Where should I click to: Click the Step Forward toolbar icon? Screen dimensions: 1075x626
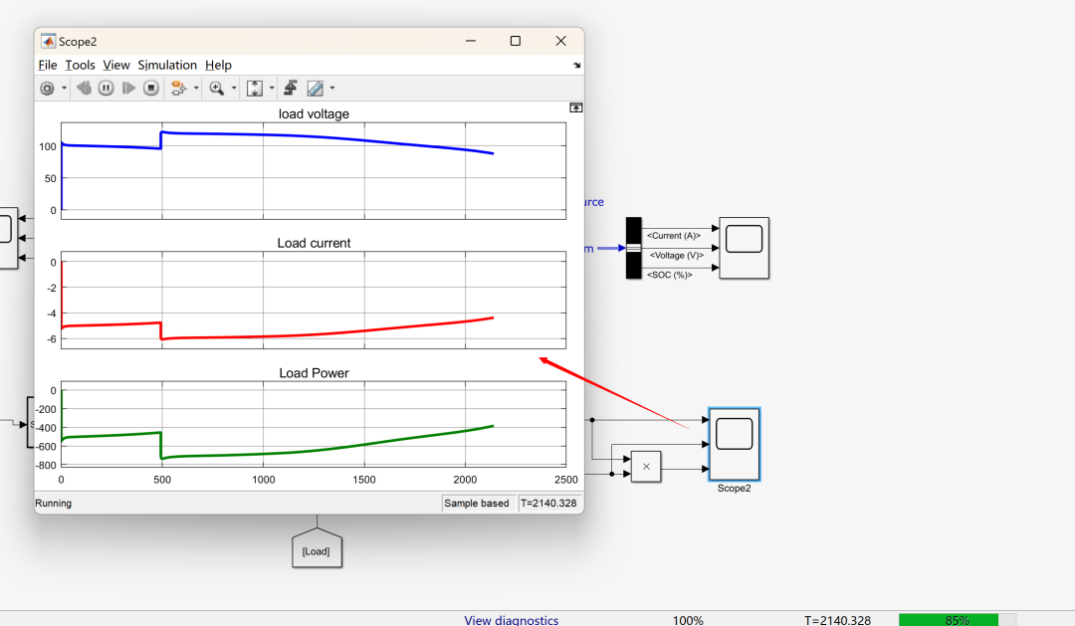pos(128,89)
